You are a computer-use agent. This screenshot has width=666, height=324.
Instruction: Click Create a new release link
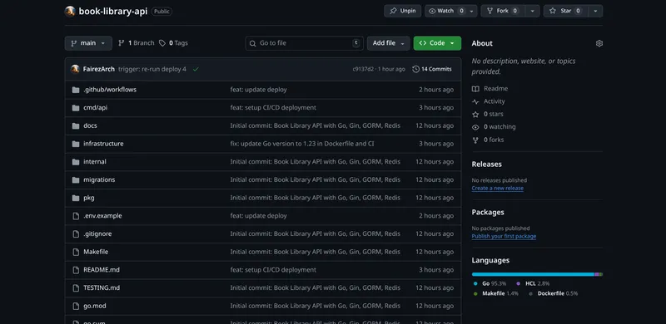497,189
